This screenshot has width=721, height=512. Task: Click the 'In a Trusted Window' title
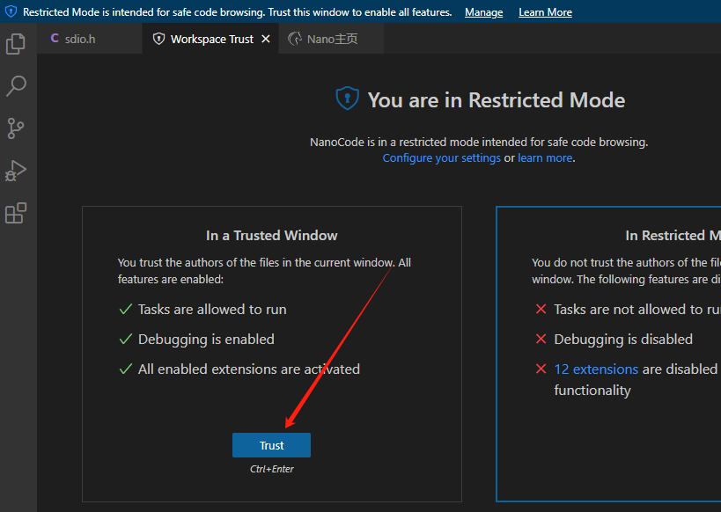pyautogui.click(x=272, y=235)
